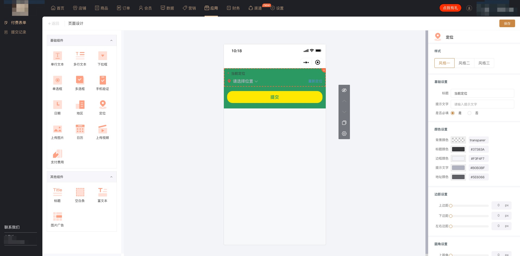Add the 单行文本 component
520x256 pixels.
[x=57, y=58]
